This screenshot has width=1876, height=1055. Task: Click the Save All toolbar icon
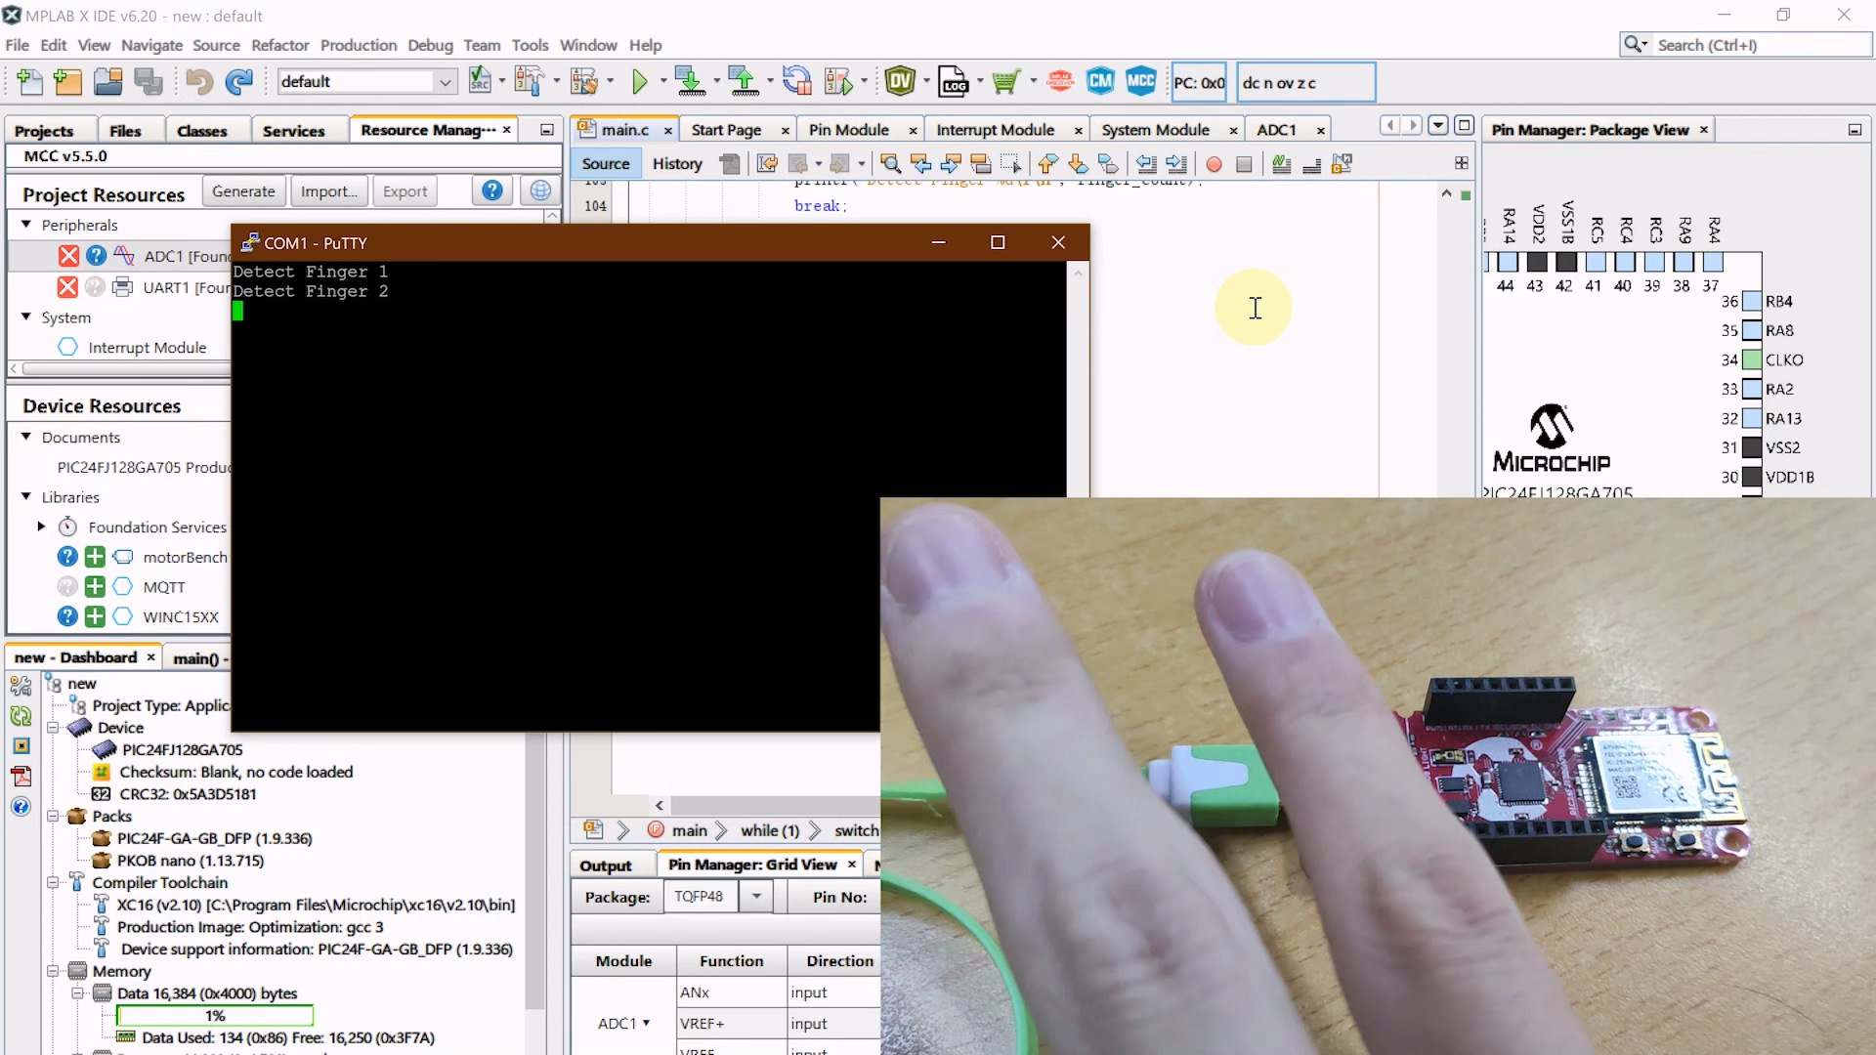(x=149, y=82)
